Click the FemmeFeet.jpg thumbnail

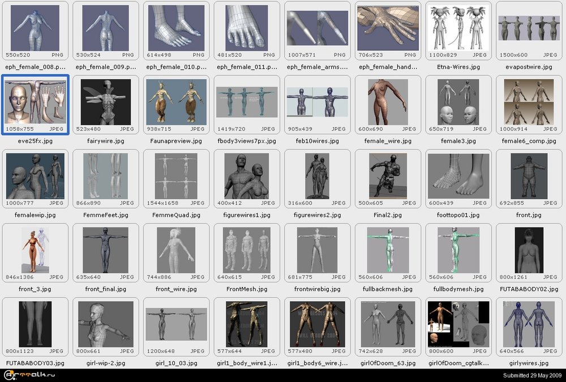[x=106, y=176]
